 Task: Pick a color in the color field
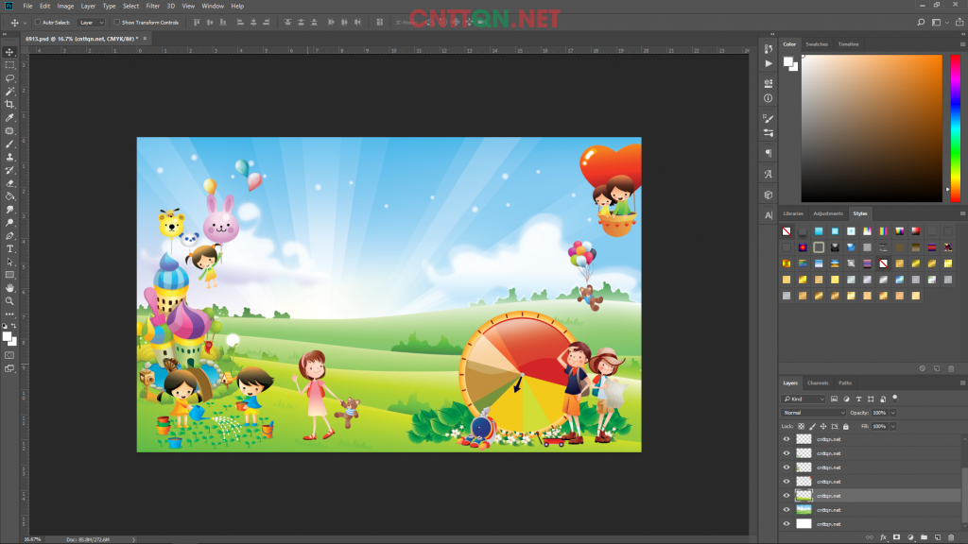[872, 128]
